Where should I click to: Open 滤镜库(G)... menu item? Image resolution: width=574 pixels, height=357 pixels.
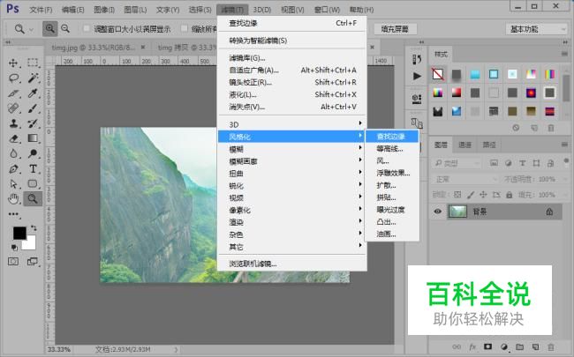tap(292, 57)
